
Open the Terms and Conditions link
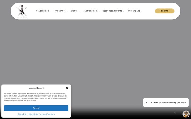click(x=47, y=114)
